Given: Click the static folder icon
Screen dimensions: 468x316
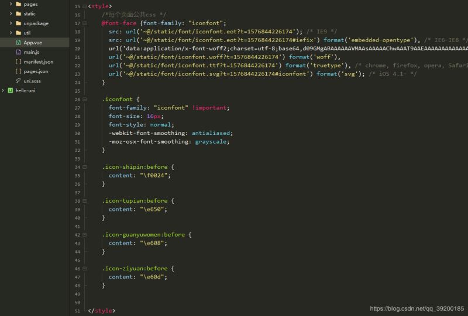Looking at the screenshot, I should click(x=18, y=13).
